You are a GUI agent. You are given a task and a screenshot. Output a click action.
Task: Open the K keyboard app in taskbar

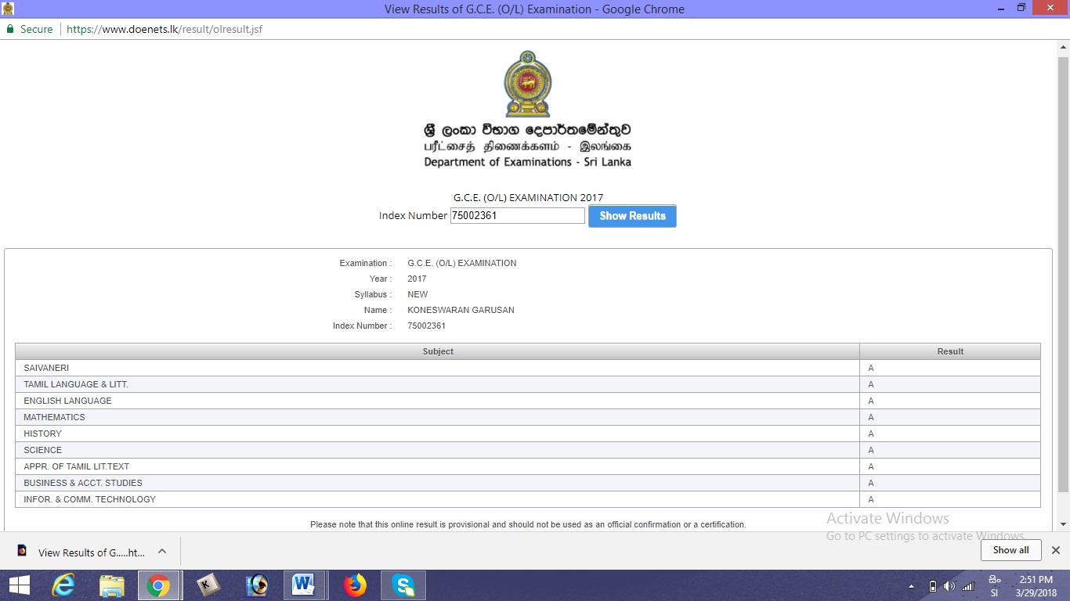point(208,585)
